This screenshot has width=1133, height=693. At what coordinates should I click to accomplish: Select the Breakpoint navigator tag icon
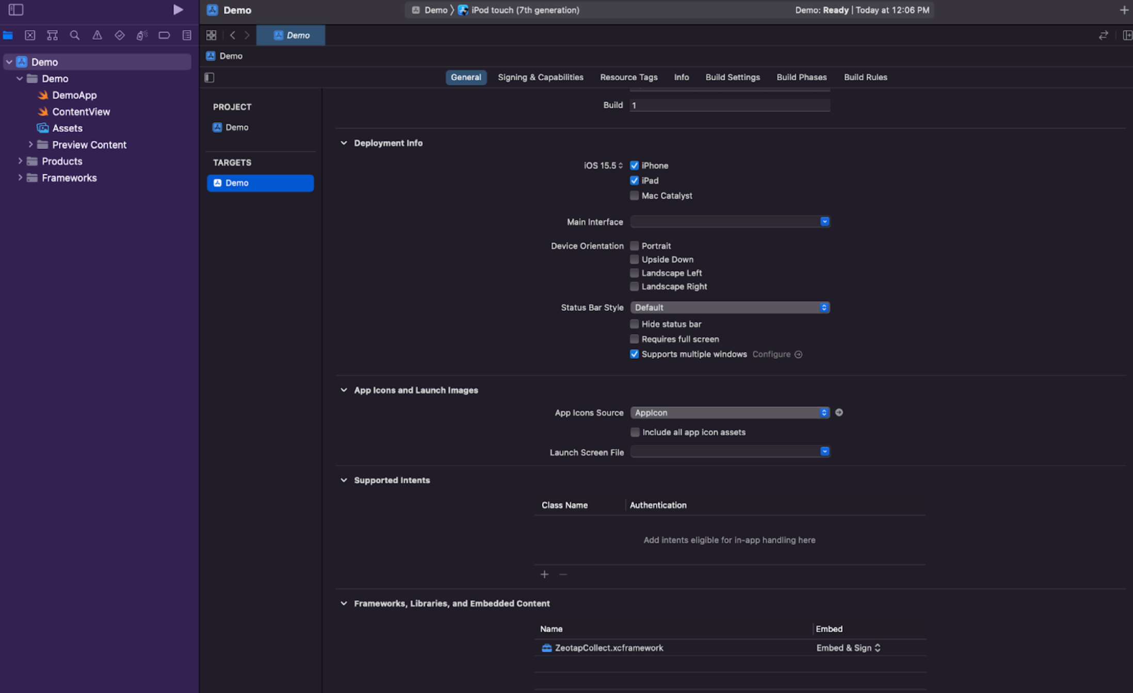(164, 35)
